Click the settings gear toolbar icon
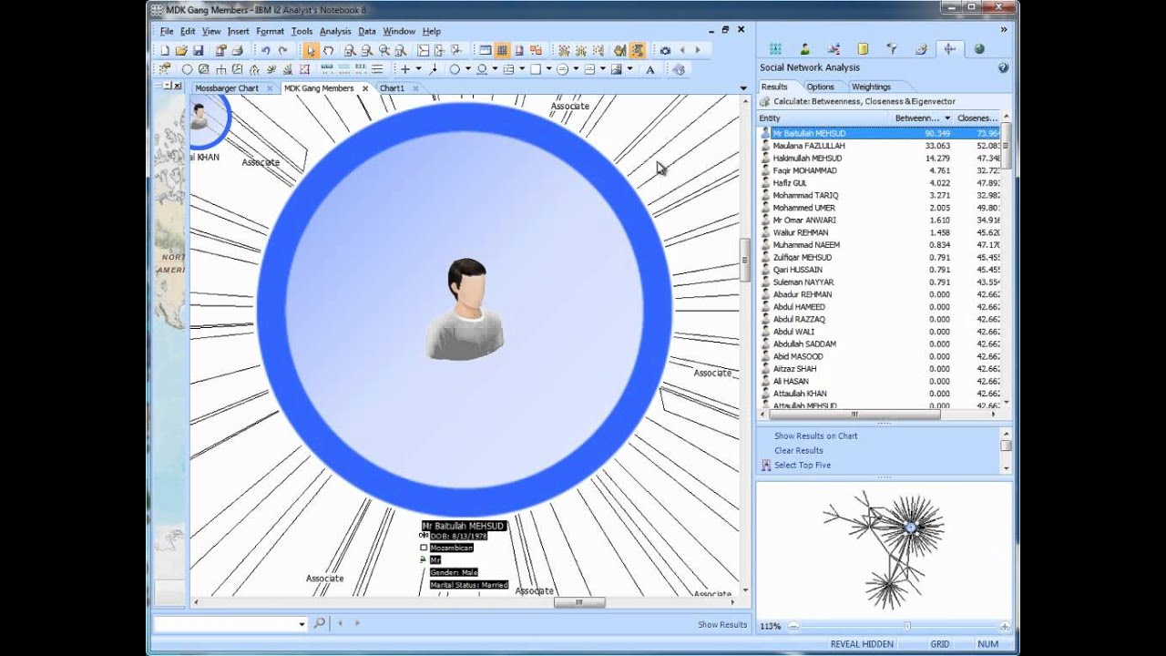 [665, 51]
